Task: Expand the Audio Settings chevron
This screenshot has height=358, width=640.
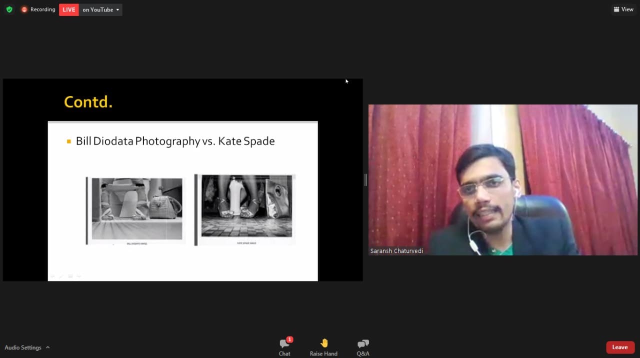Action: pyautogui.click(x=48, y=347)
